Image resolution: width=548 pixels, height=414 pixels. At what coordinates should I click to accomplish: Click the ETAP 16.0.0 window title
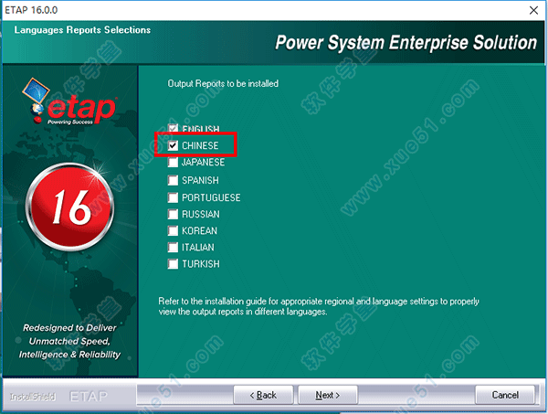coord(31,10)
